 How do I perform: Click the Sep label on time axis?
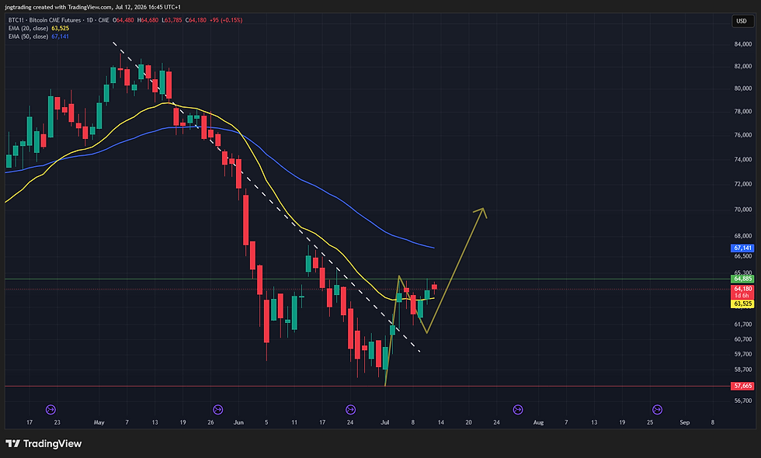pos(685,422)
